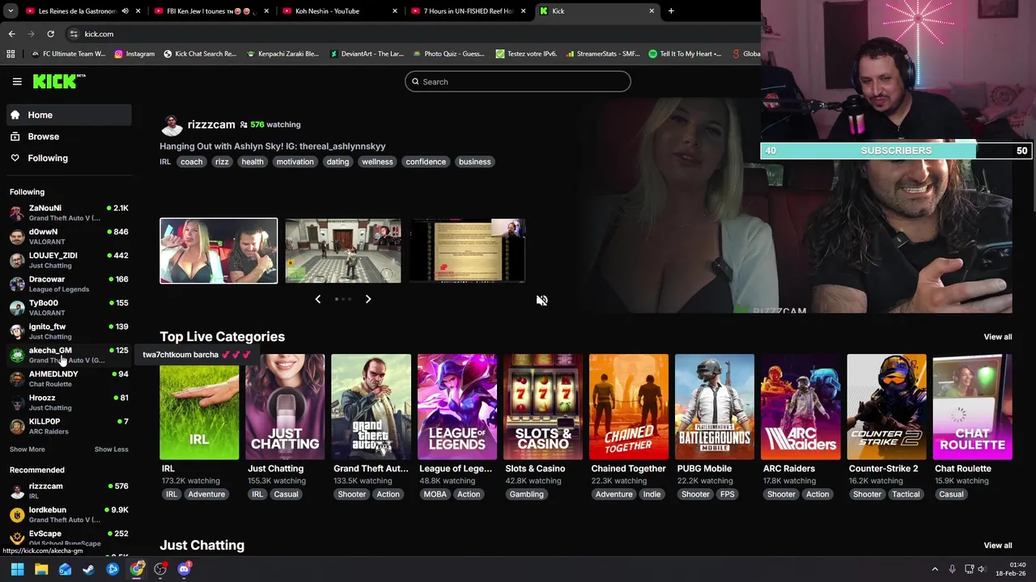
Task: Select the motivation tag
Action: click(x=295, y=162)
